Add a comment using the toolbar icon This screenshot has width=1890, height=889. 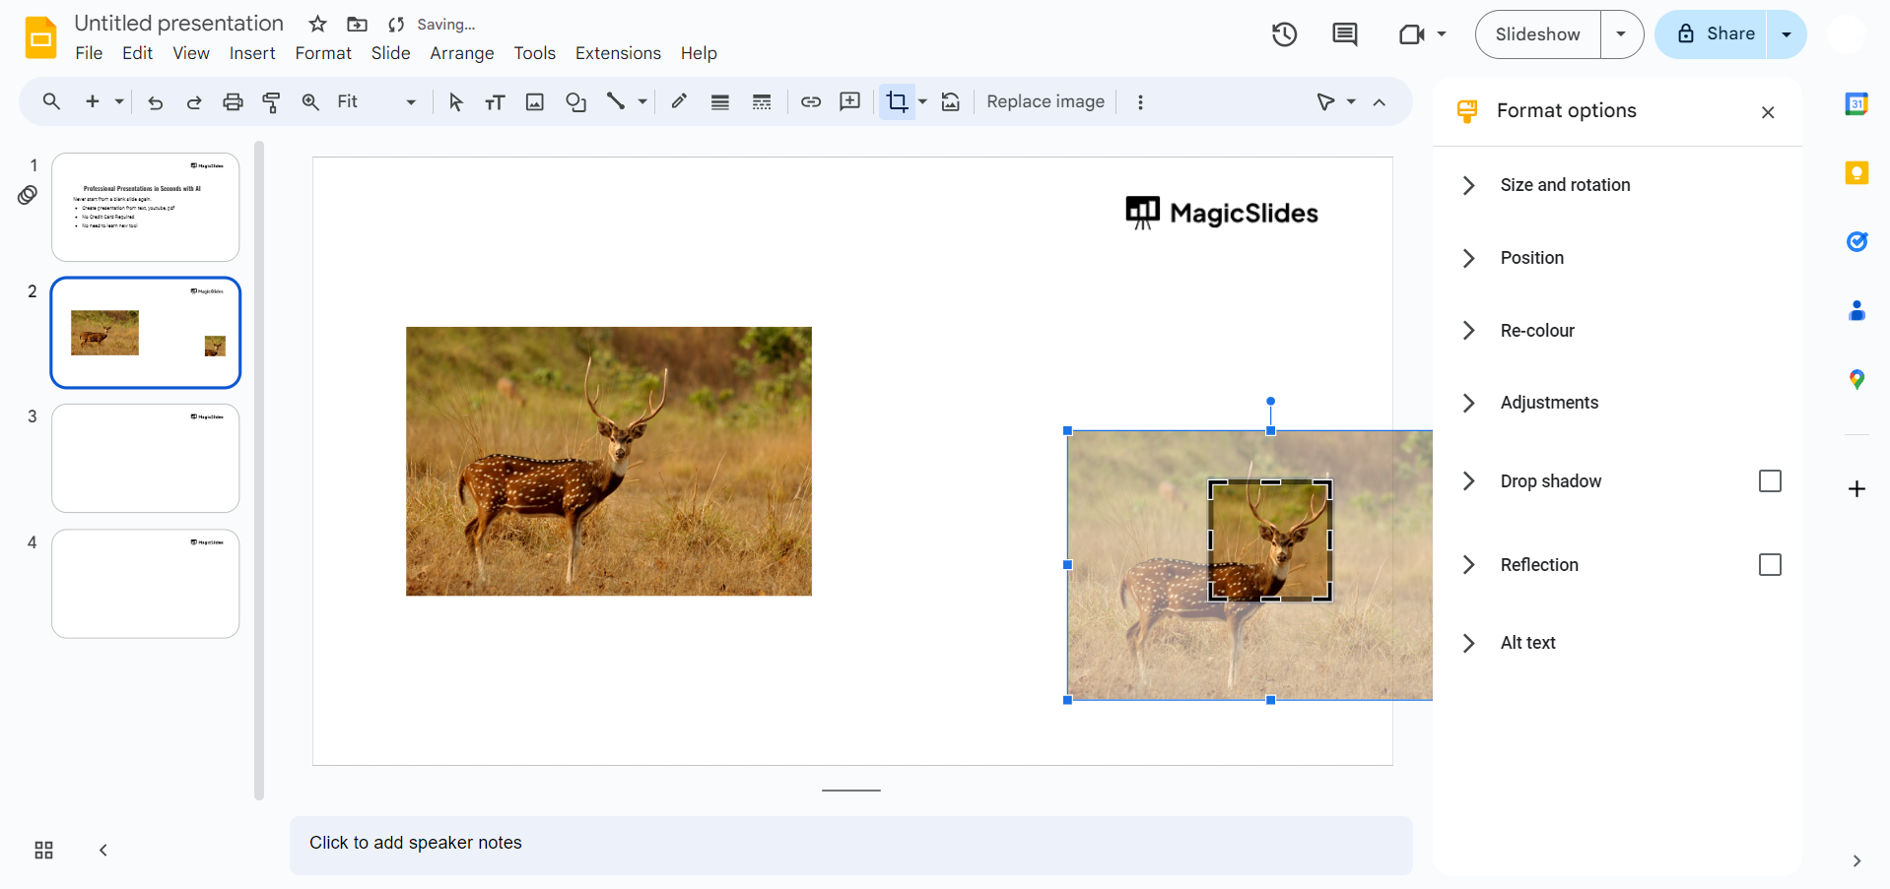coord(848,101)
